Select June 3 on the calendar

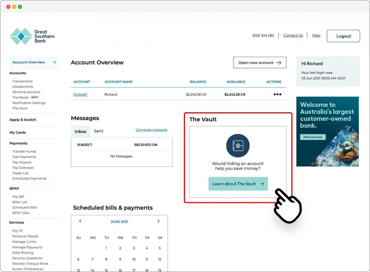[x=134, y=248]
